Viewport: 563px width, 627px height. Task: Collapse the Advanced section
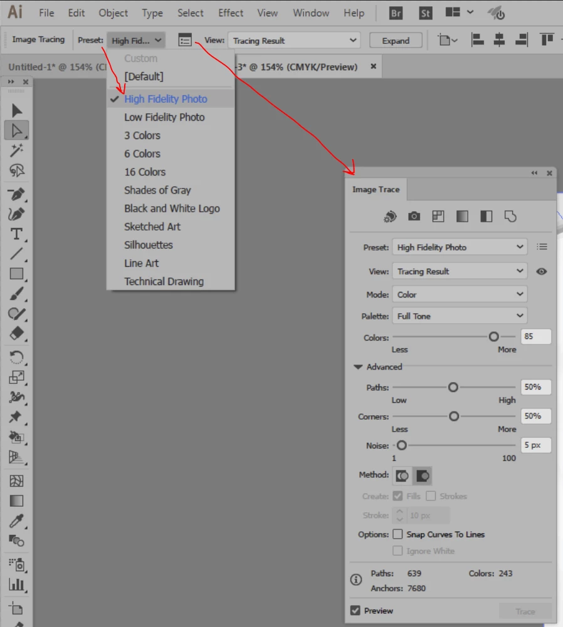(x=358, y=366)
